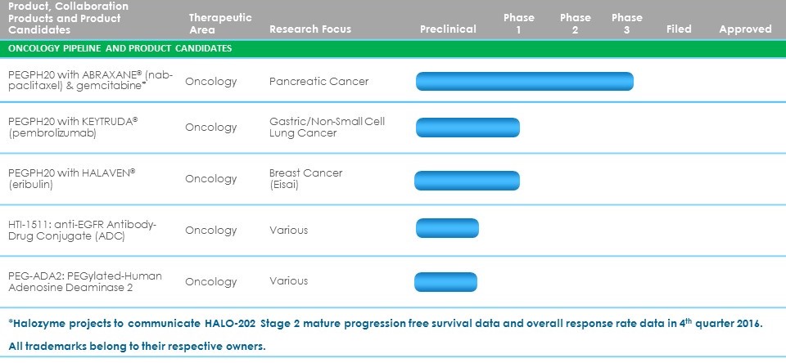Click the Phase 2 column header

click(576, 23)
